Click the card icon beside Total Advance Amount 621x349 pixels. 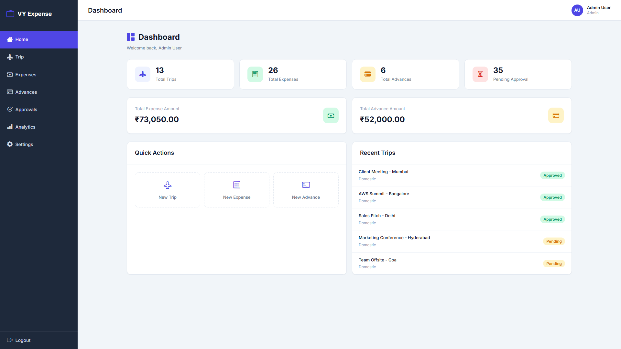556,115
